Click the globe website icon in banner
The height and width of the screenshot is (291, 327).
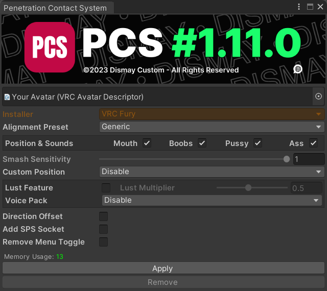tap(297, 69)
